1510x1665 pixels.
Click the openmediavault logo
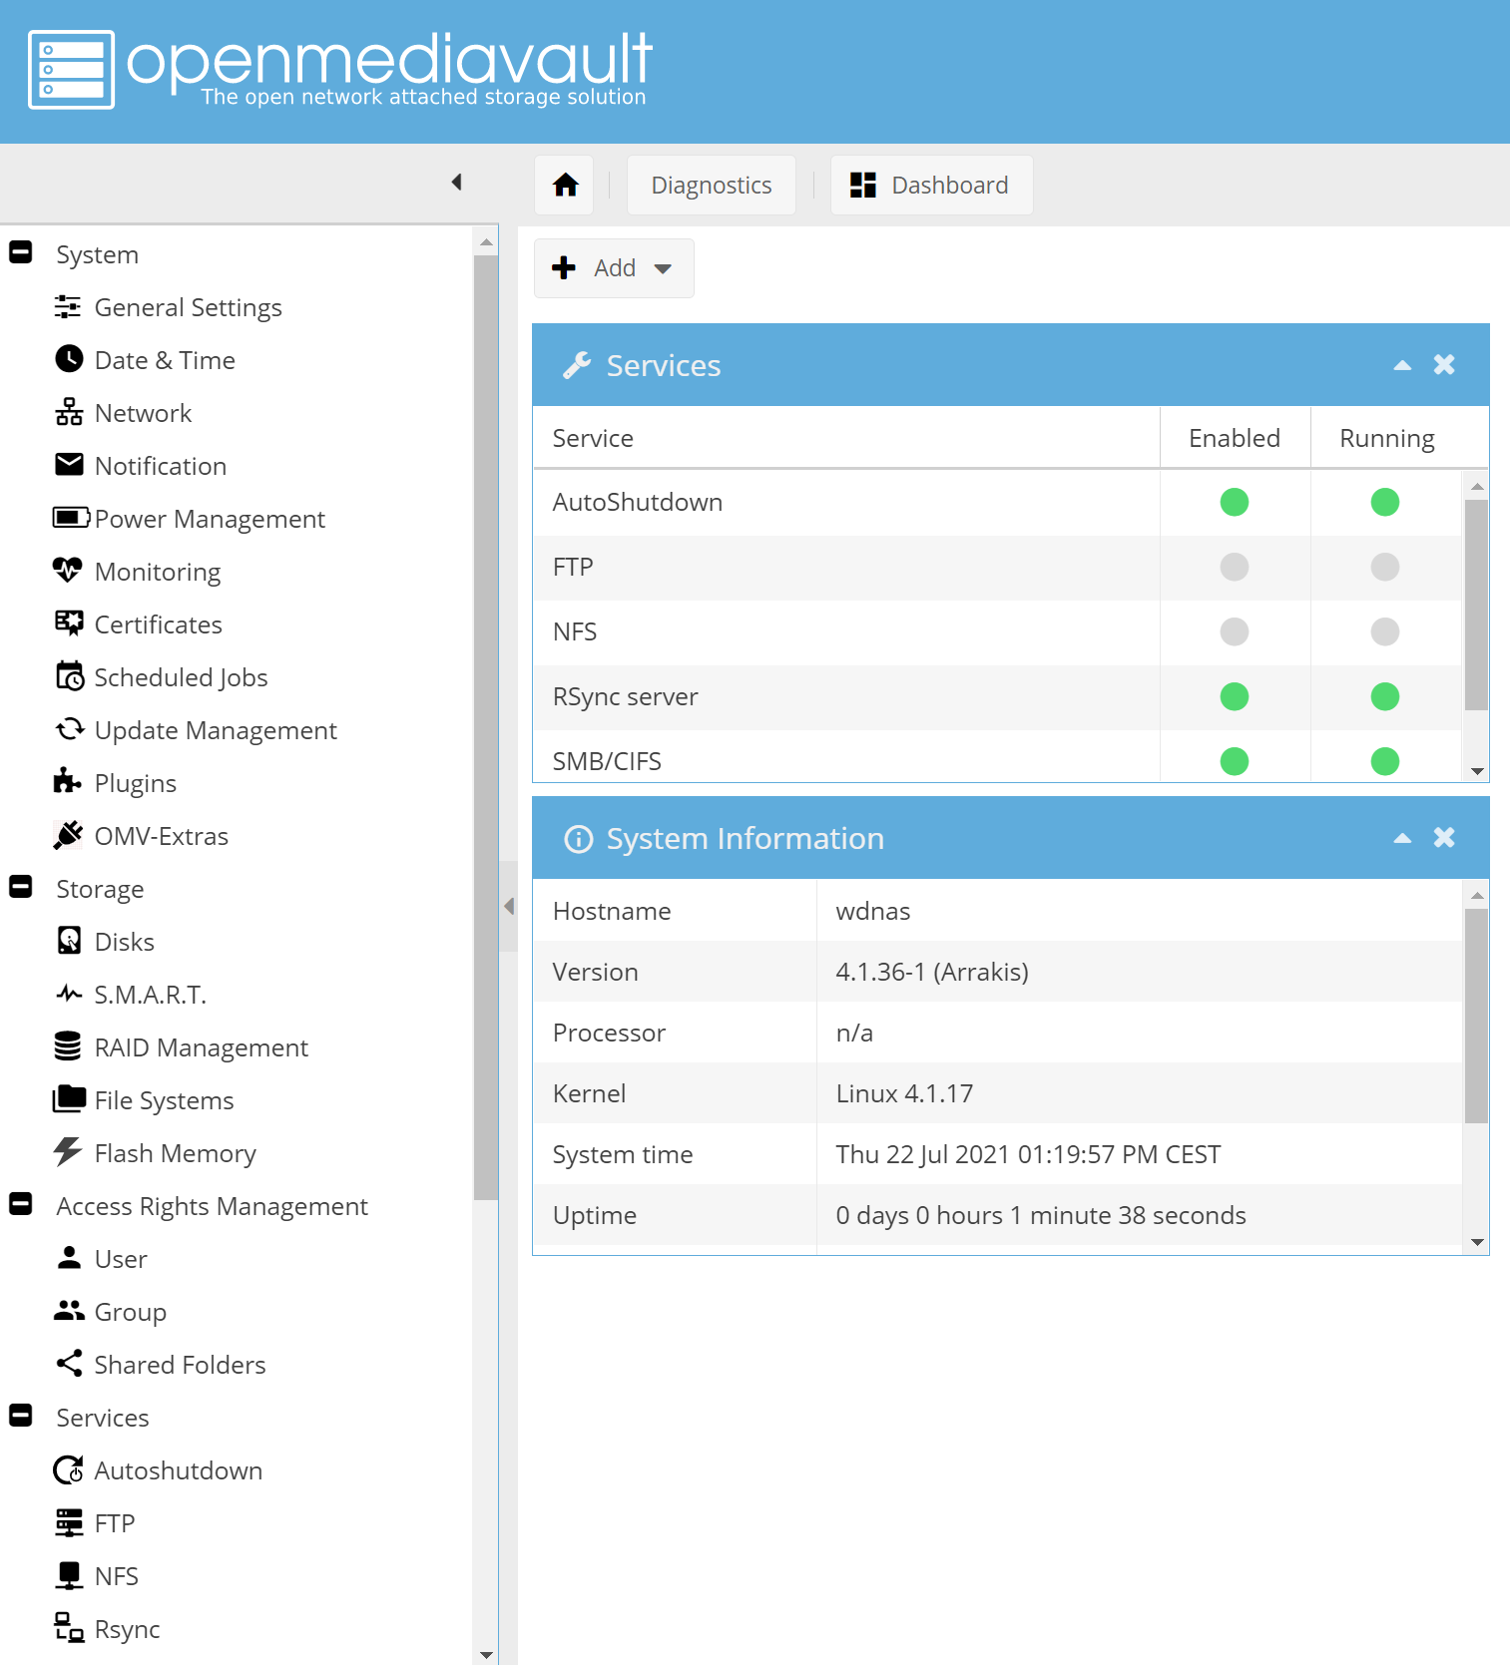coord(339,68)
